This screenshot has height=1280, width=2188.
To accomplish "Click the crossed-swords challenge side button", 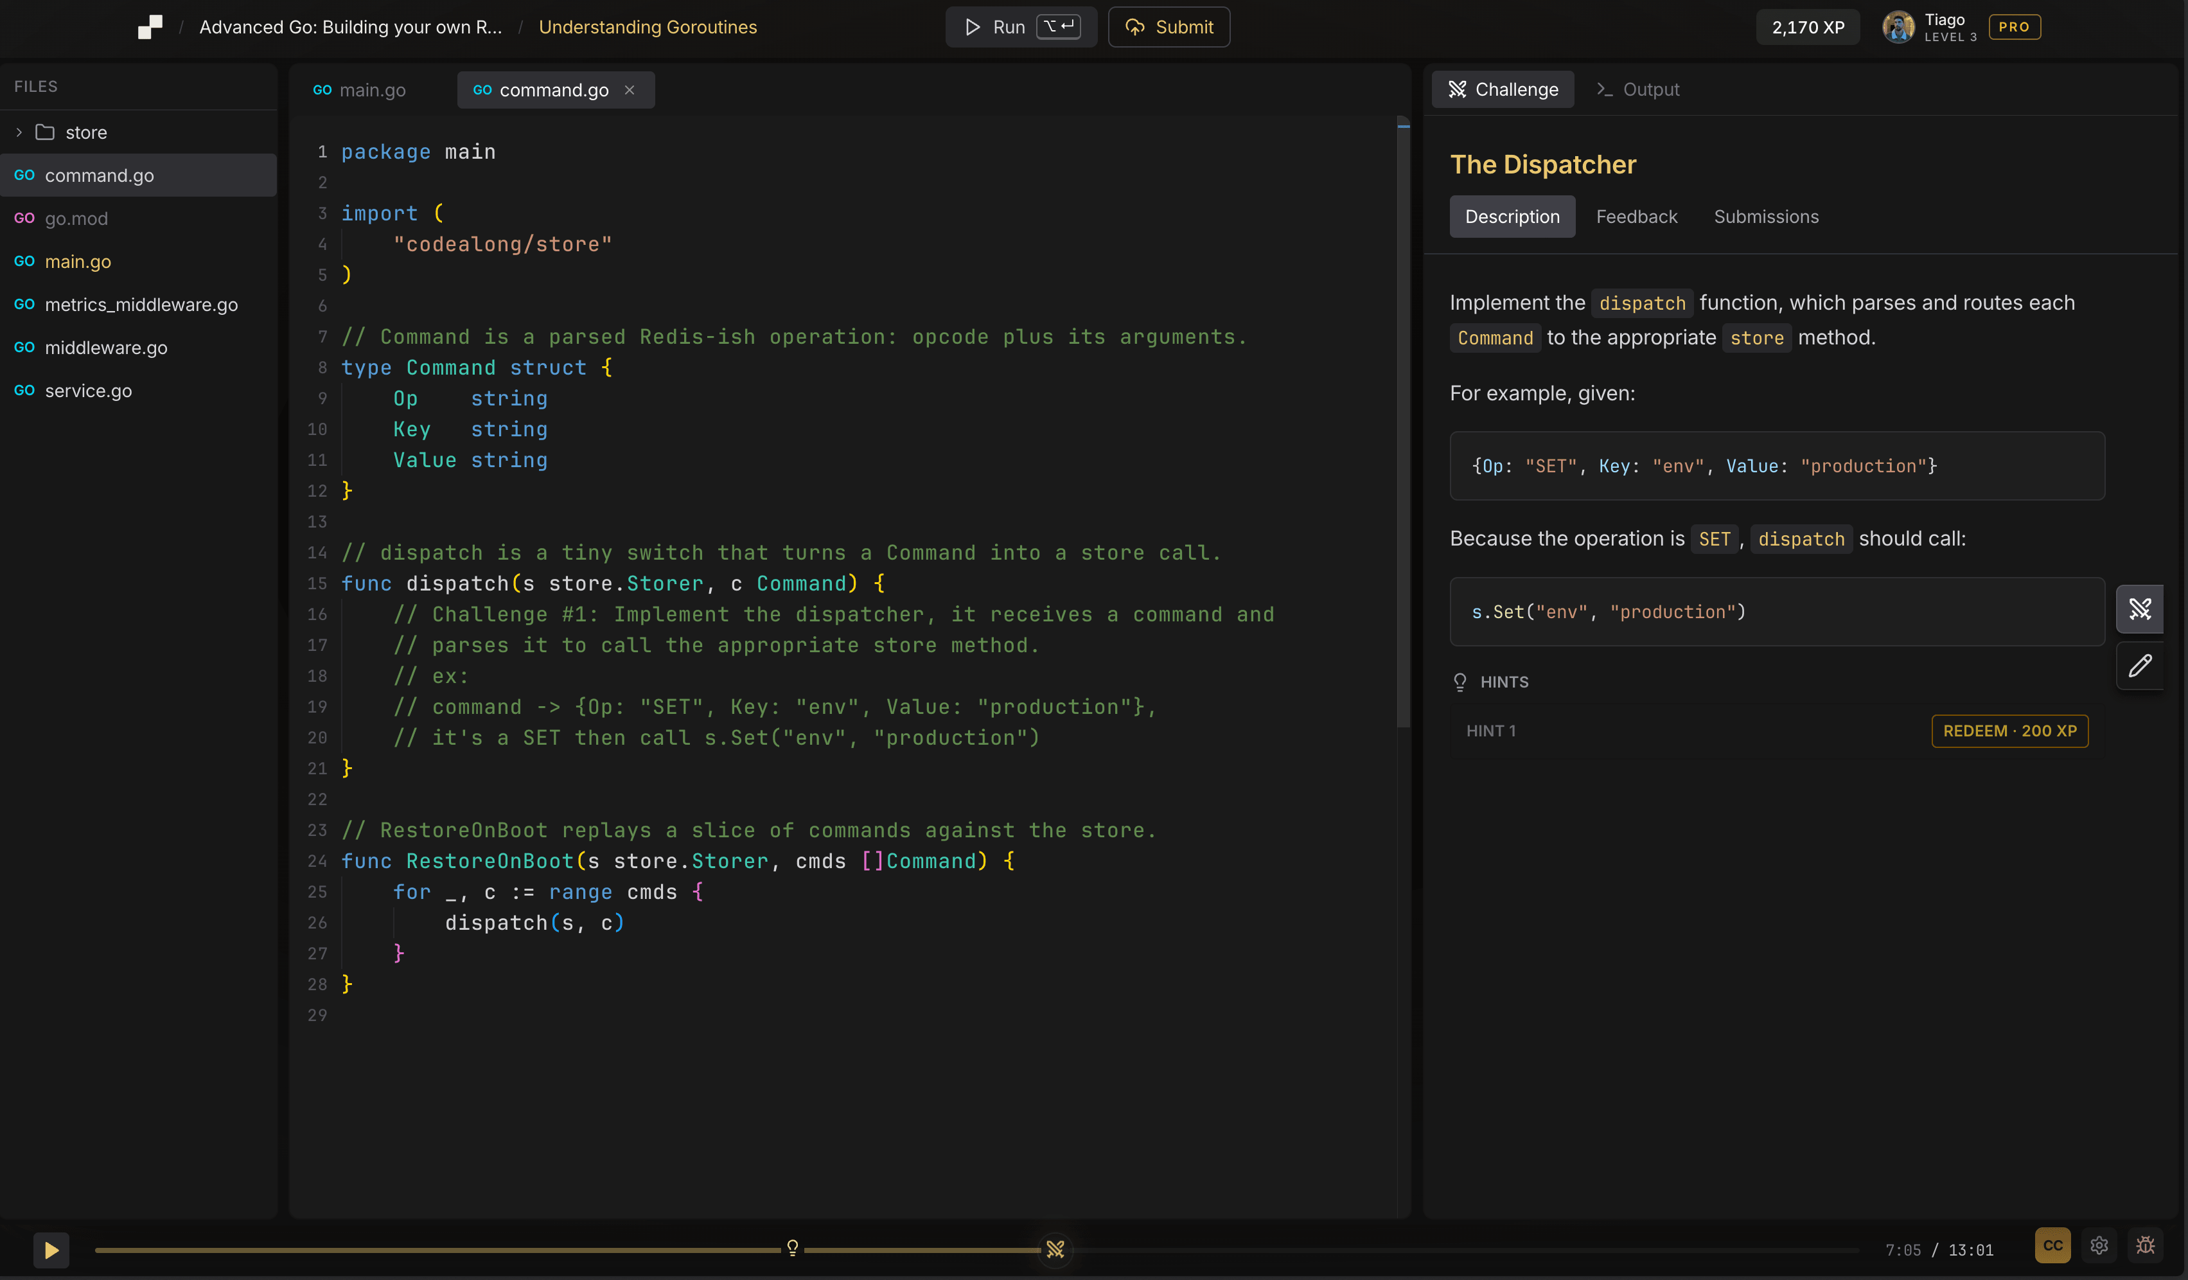I will [x=2139, y=610].
